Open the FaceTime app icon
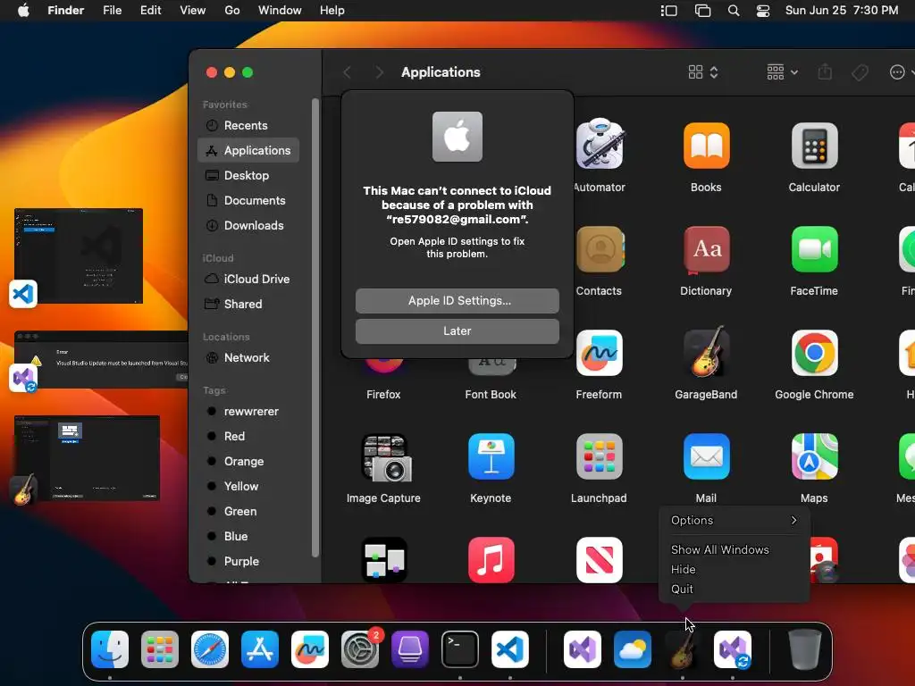 pos(814,249)
